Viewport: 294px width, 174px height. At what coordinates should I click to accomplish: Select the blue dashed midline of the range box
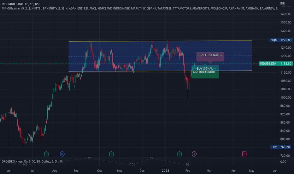(x=160, y=56)
